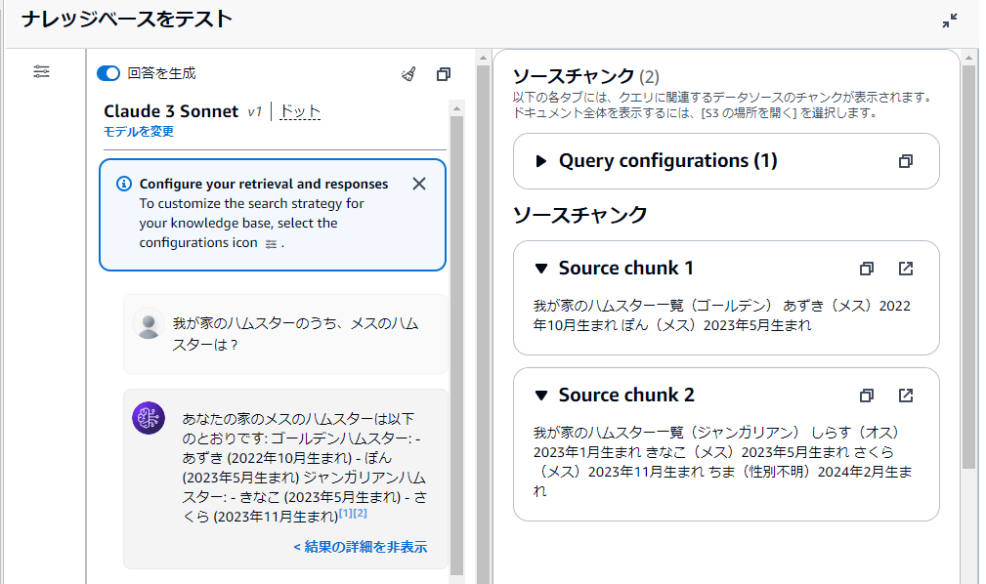Viewport: 986px width, 584px height.
Task: Click ナレッジベースをテスト title
Action: coord(127,20)
